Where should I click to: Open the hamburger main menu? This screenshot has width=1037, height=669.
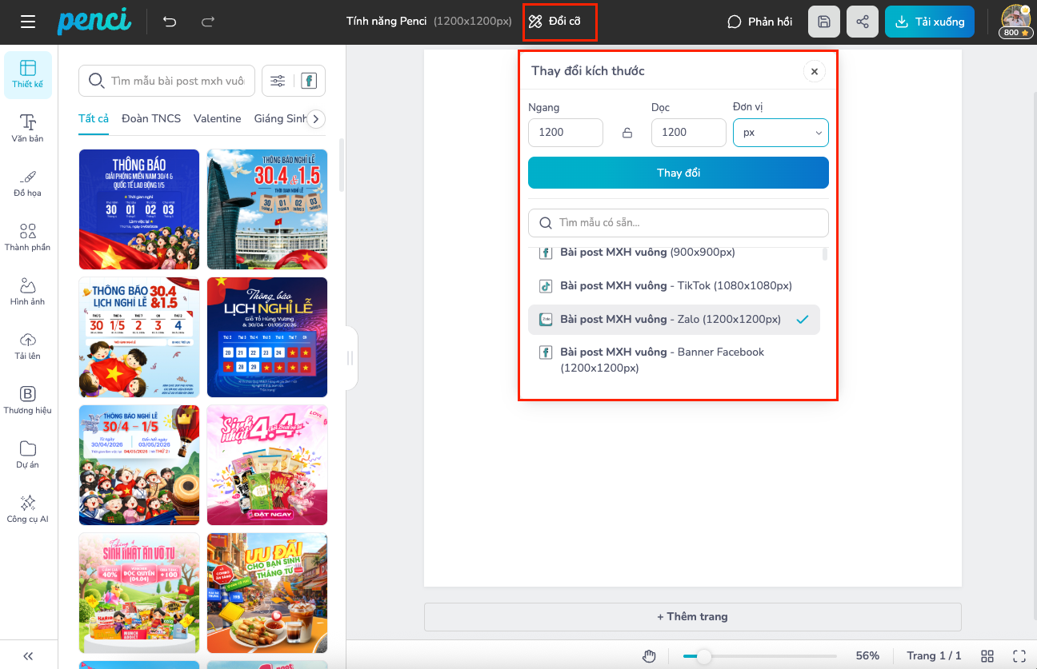pyautogui.click(x=28, y=22)
